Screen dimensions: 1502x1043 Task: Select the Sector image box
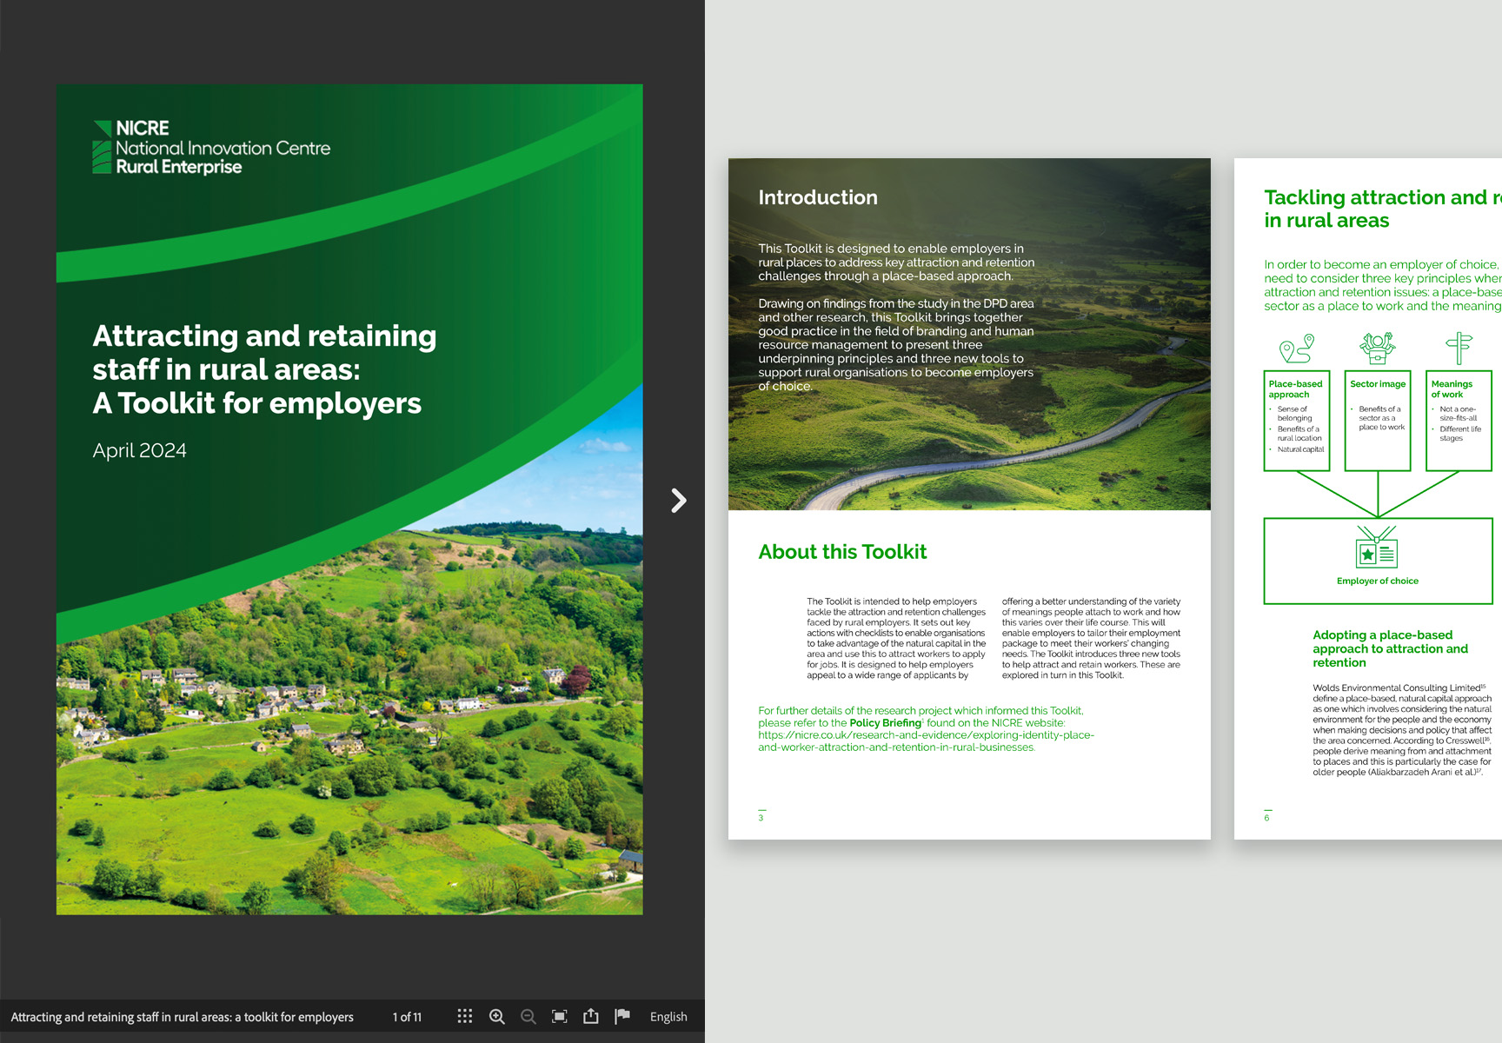pos(1377,421)
